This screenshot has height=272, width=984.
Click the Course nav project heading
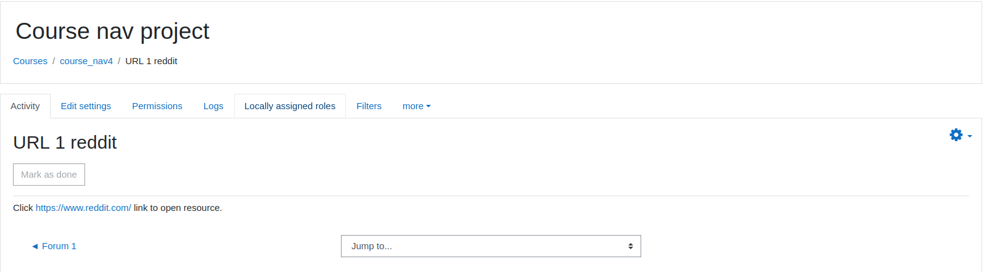click(112, 31)
